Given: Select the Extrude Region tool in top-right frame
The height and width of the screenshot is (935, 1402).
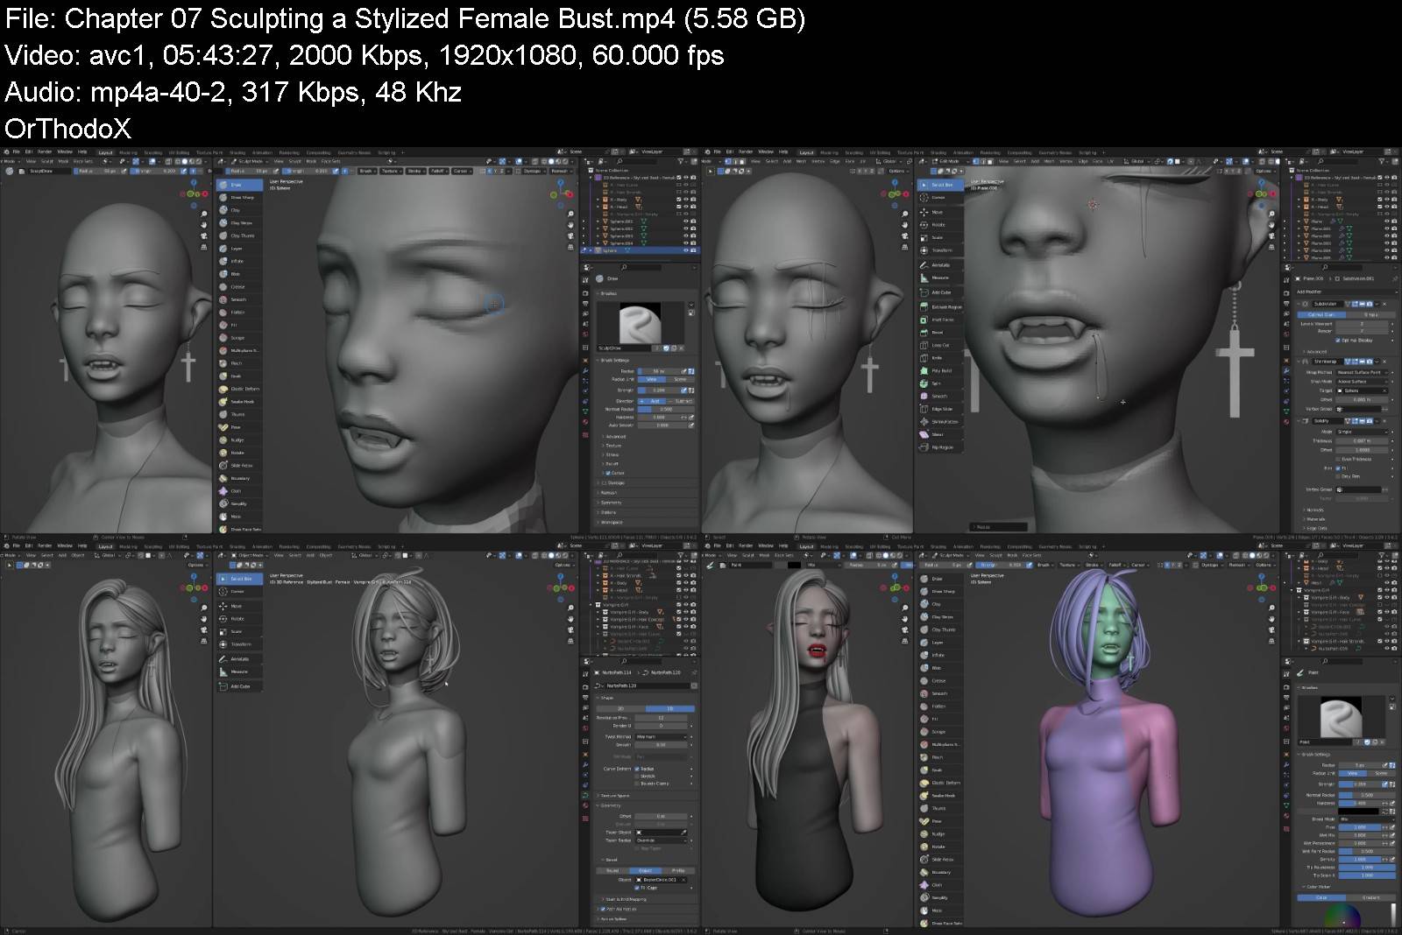Looking at the screenshot, I should [939, 307].
